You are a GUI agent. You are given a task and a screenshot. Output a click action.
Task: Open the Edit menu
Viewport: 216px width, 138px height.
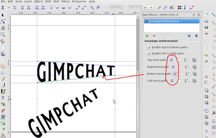coord(10,2)
